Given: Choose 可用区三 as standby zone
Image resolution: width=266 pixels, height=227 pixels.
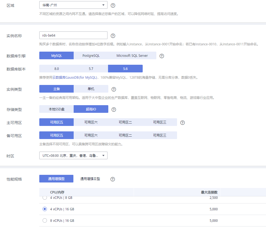Looking at the screenshot, I should 160,135.
